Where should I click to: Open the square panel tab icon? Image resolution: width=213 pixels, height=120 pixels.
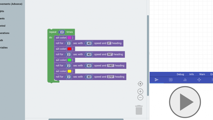(x=171, y=80)
